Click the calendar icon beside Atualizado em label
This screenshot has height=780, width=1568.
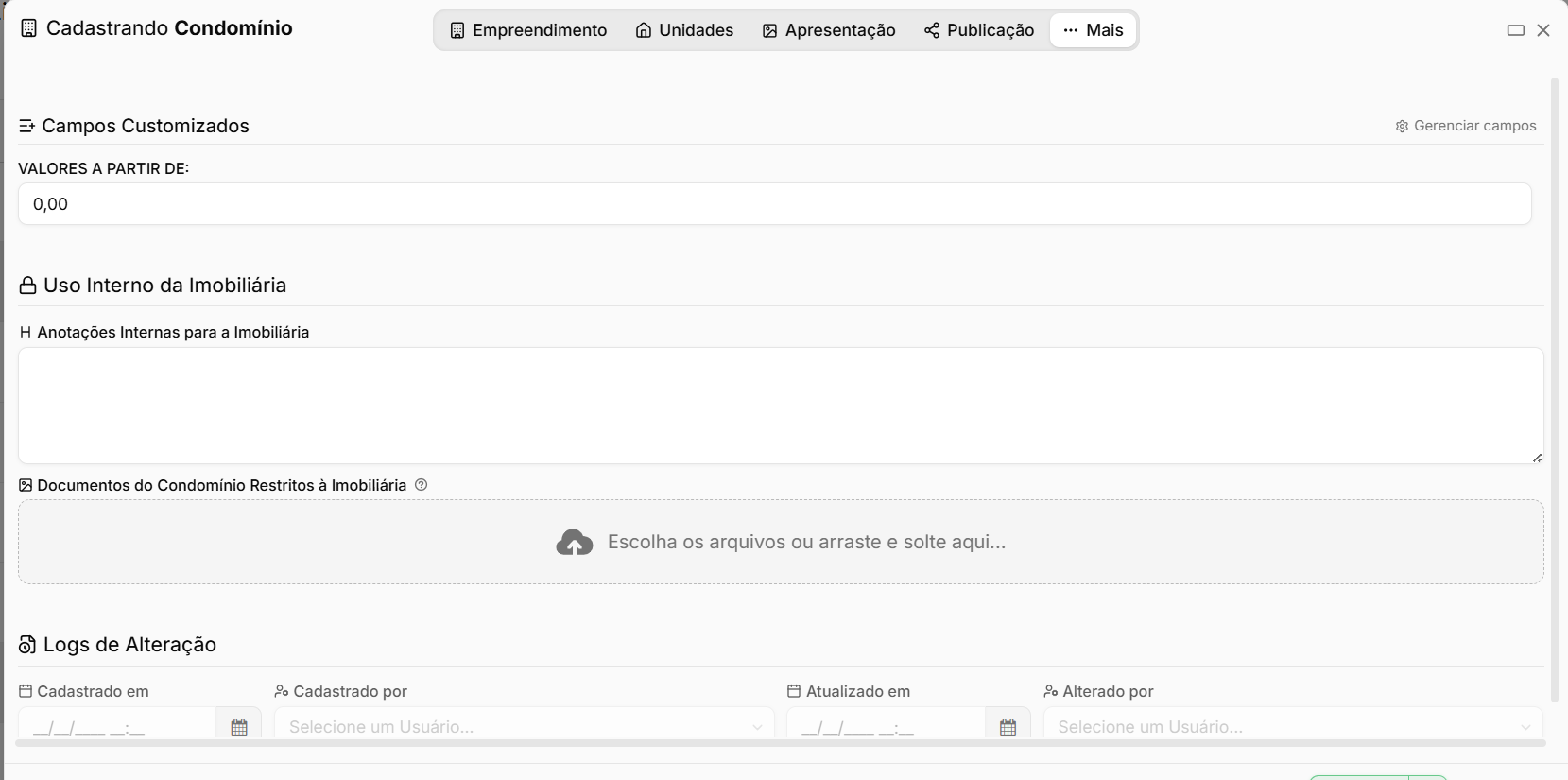coord(794,691)
